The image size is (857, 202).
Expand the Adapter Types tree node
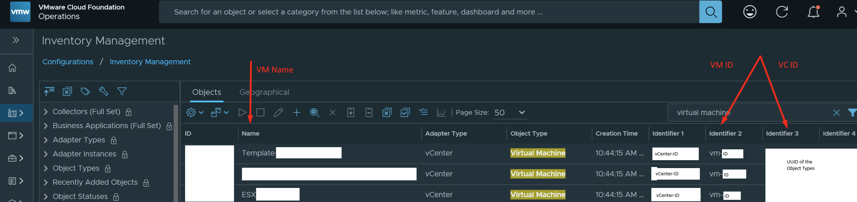(46, 140)
